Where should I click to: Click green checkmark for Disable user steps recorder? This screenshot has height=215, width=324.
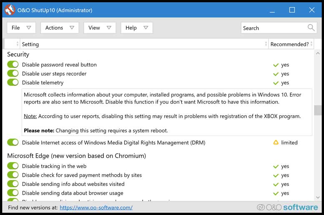tap(276, 74)
